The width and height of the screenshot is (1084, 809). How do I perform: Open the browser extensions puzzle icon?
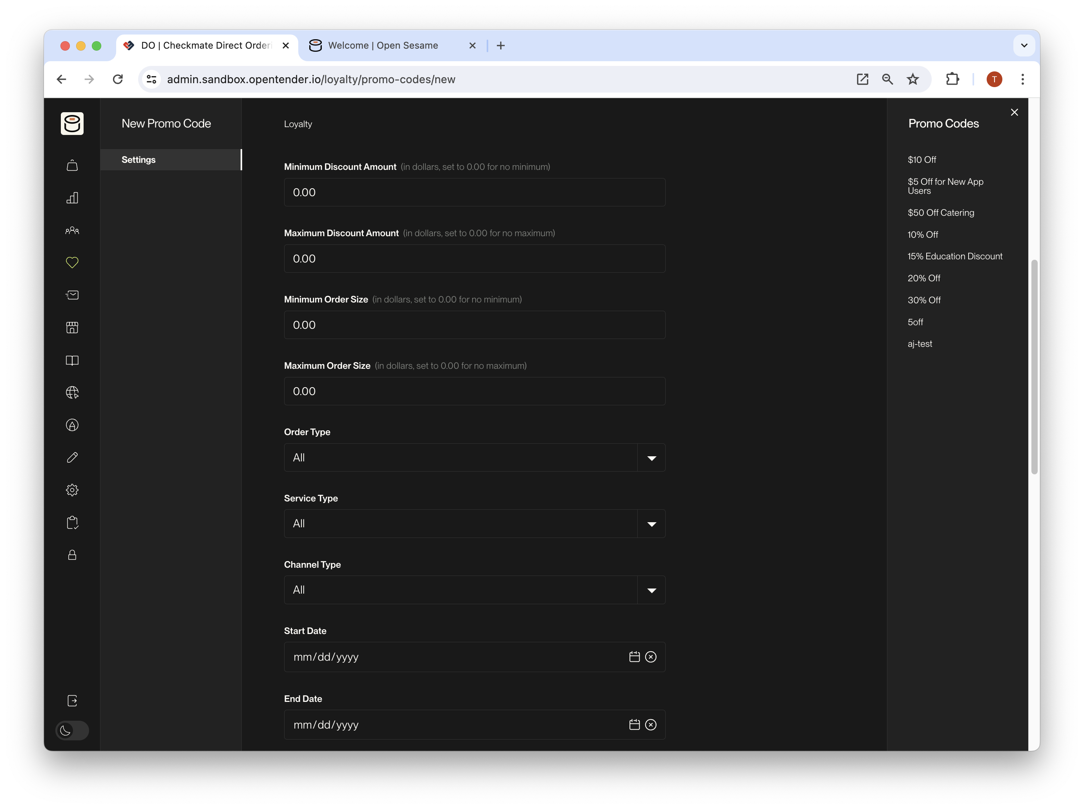[x=952, y=79]
